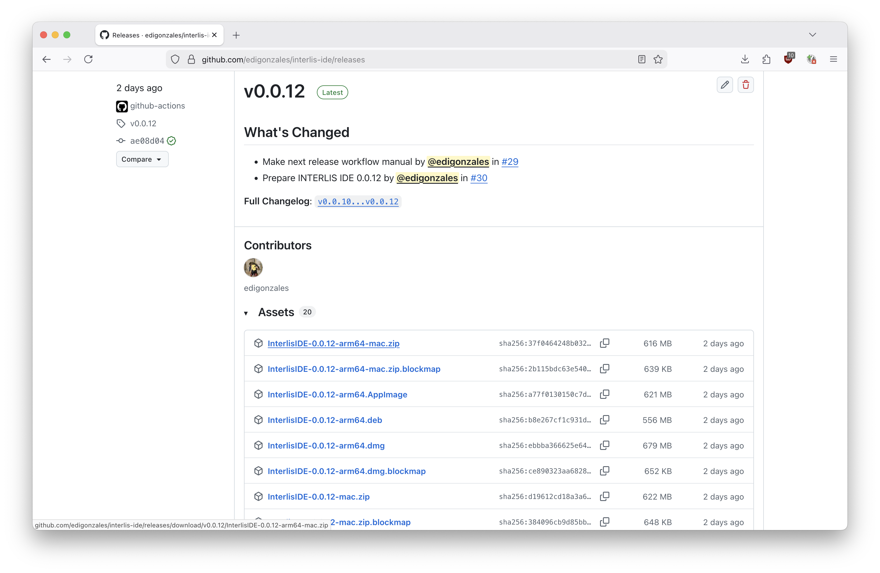Edit release with the pencil icon
The height and width of the screenshot is (573, 880).
point(724,85)
